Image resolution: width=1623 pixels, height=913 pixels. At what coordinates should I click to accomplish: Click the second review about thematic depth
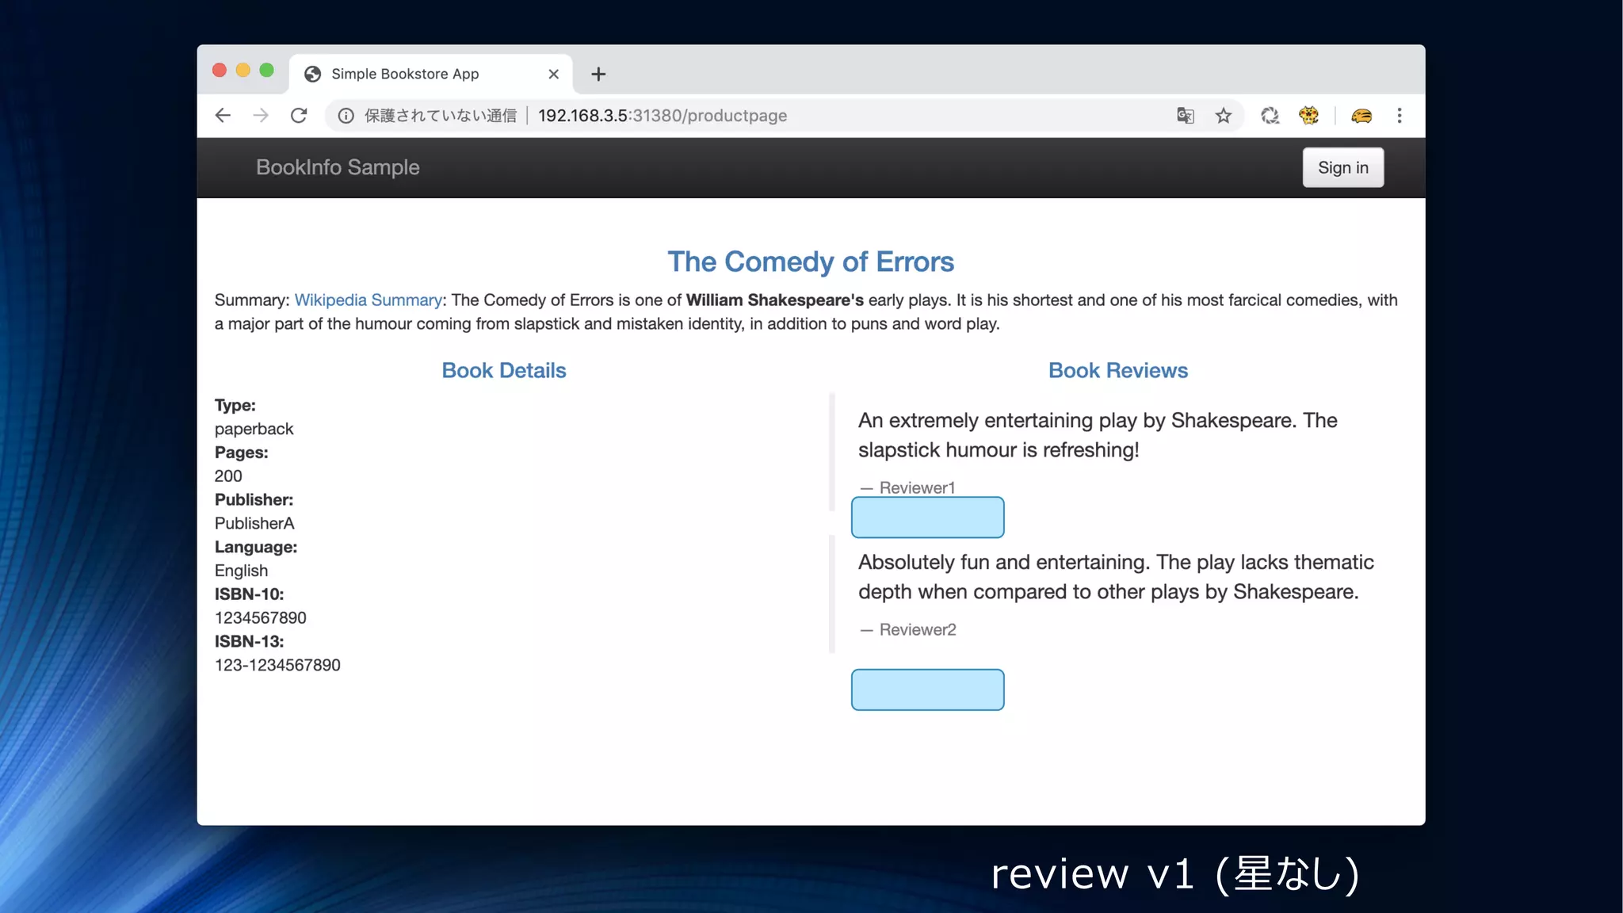point(1116,577)
